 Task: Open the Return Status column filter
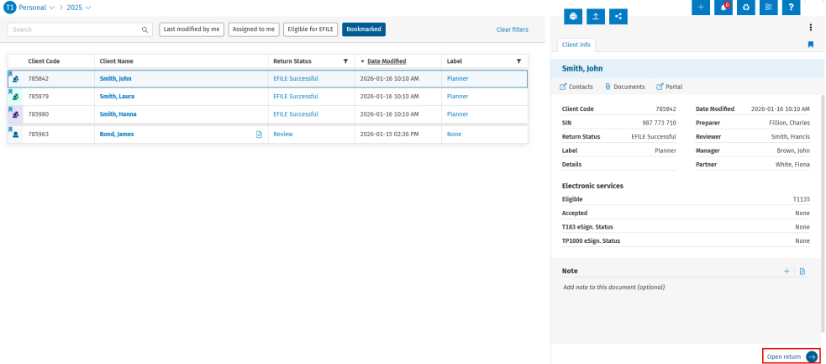(x=345, y=61)
